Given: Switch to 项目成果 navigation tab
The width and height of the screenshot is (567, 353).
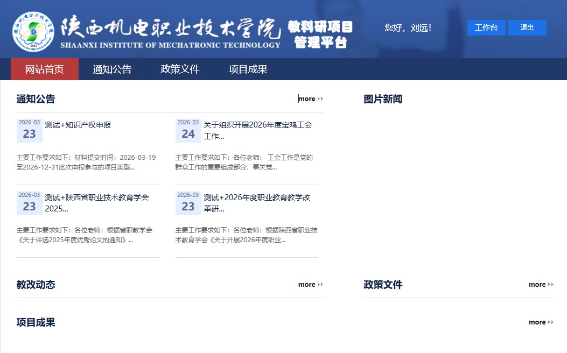Looking at the screenshot, I should click(248, 69).
